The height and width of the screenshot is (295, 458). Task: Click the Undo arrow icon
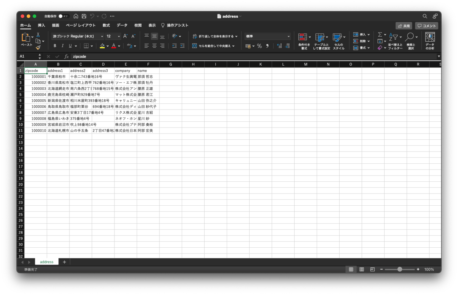(92, 16)
